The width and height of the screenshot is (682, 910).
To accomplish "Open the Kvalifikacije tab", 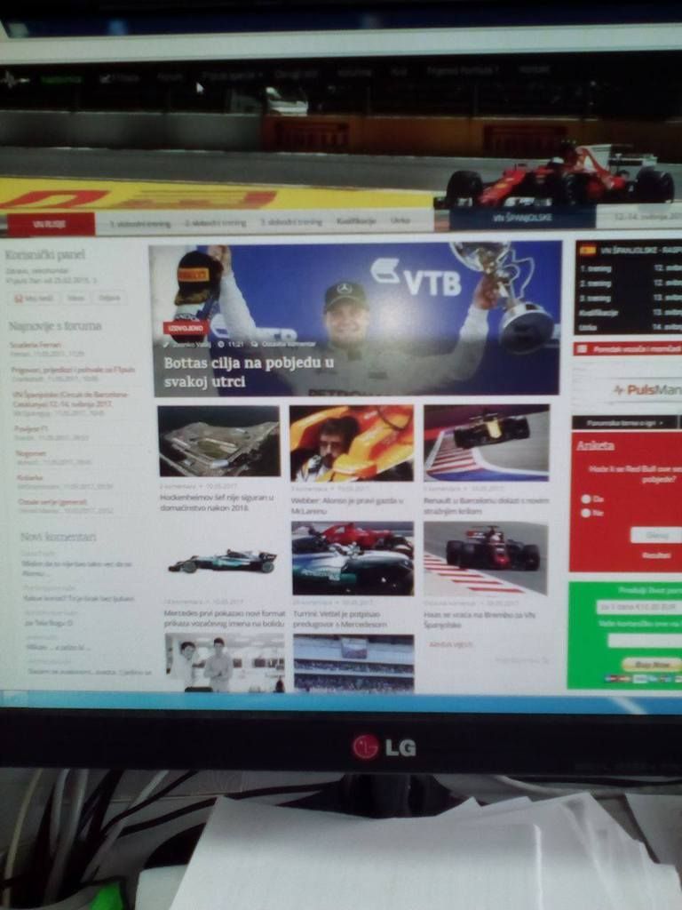I will (x=356, y=220).
